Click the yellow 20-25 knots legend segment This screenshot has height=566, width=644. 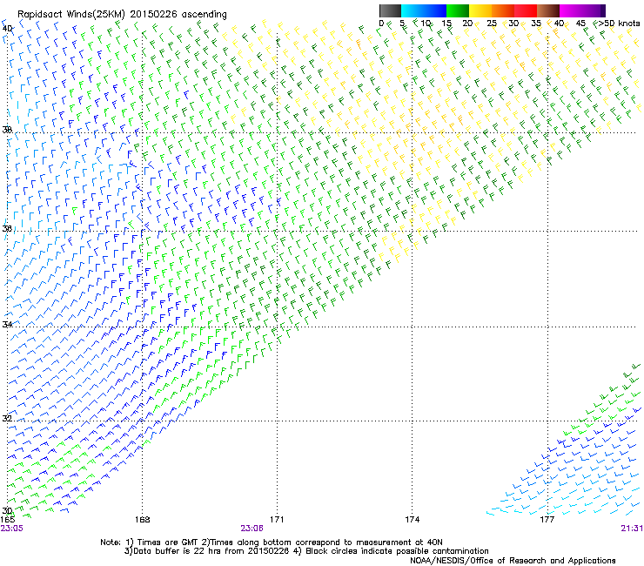click(480, 10)
